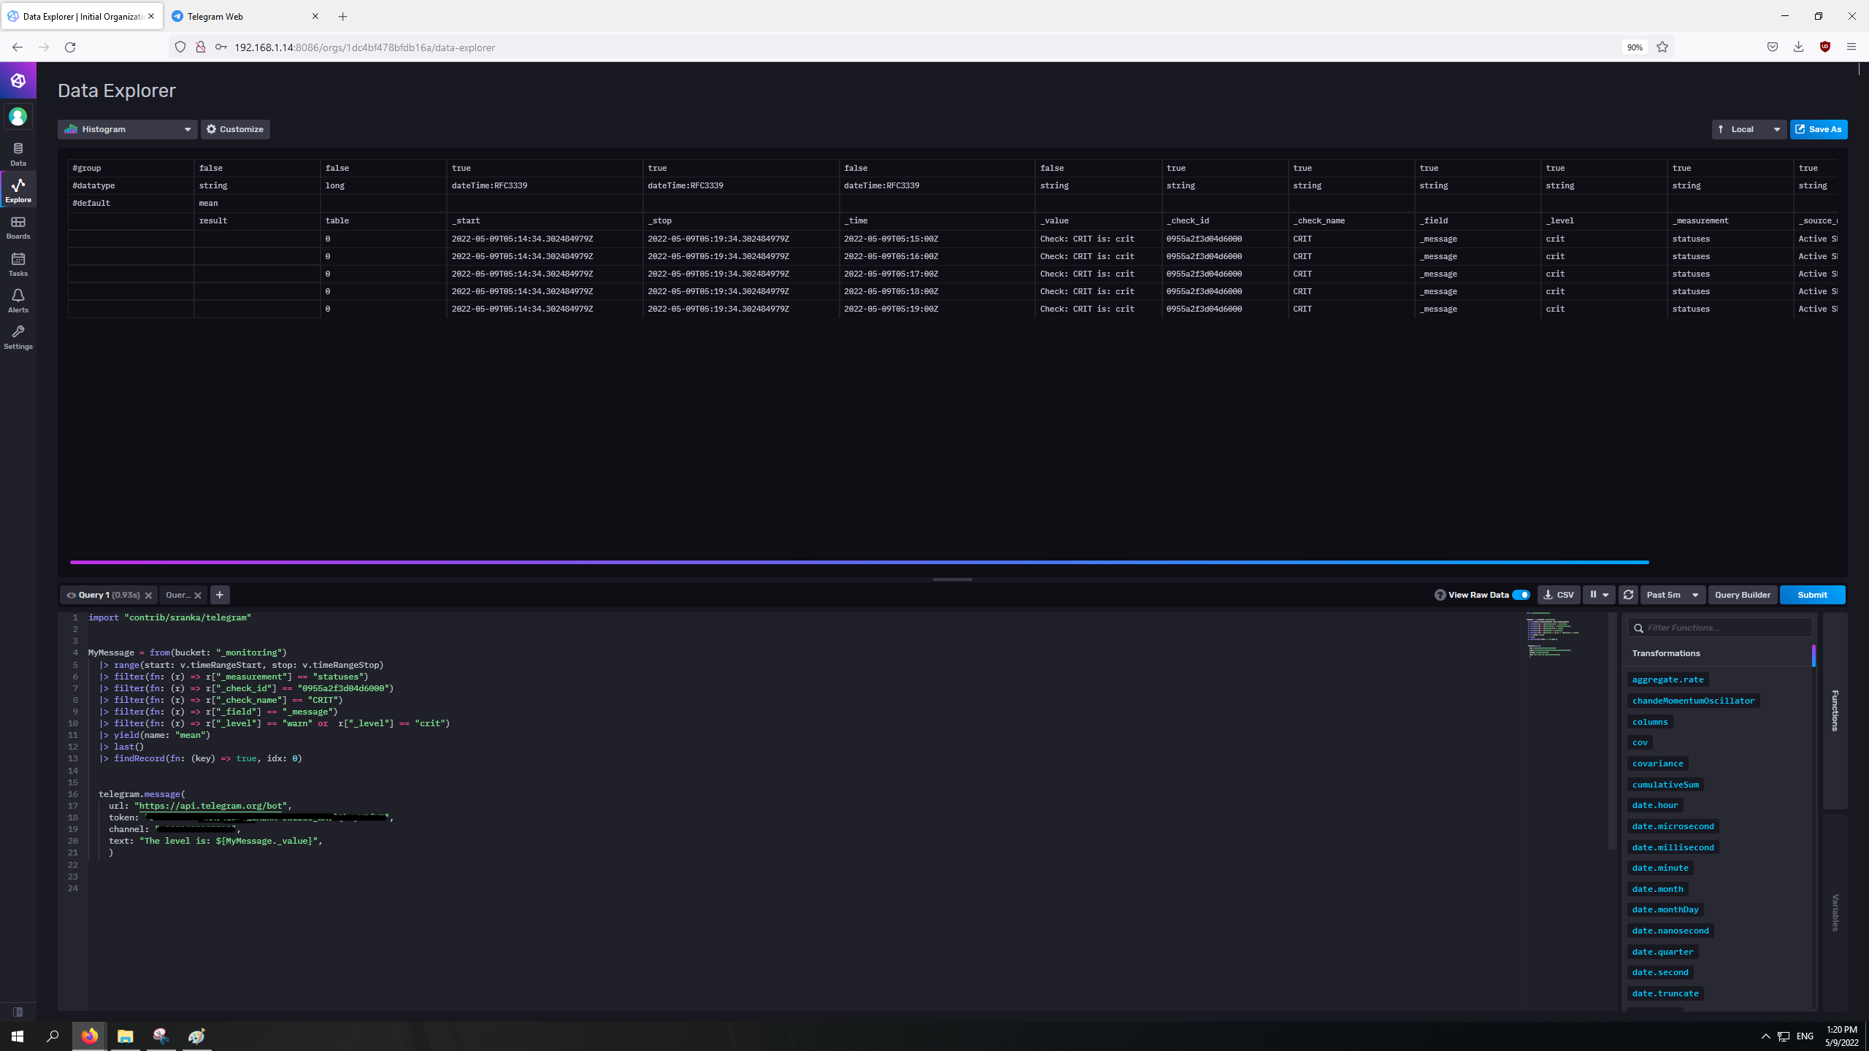1869x1051 pixels.
Task: Toggle the View Raw Data switch
Action: [x=1521, y=595]
